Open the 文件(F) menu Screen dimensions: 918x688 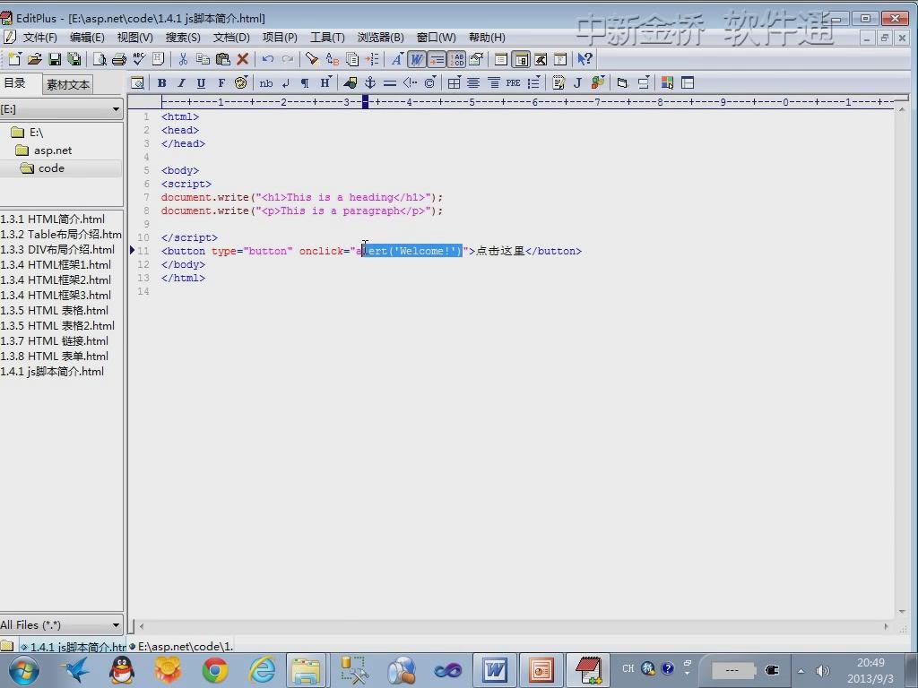[x=39, y=38]
